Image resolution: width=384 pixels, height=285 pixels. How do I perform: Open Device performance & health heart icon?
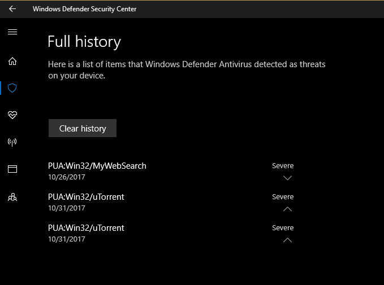12,115
